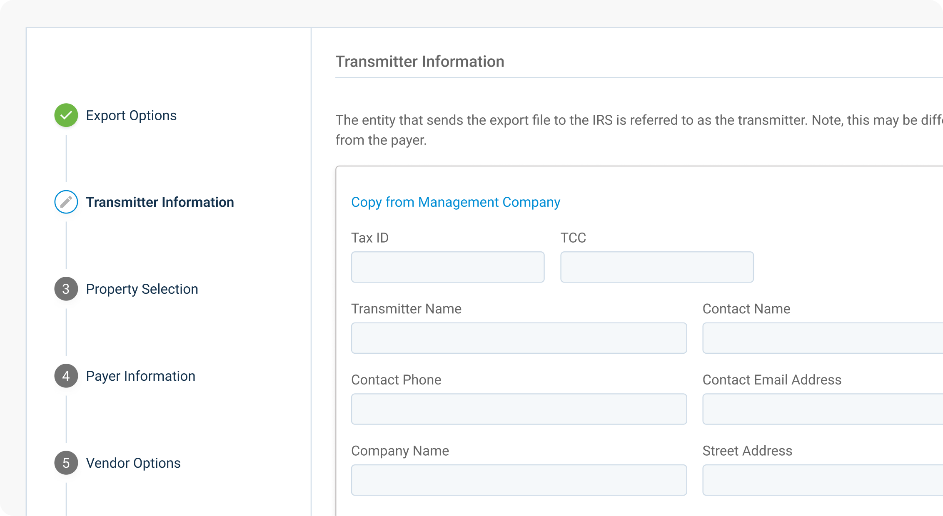Click the 'Contact Phone' label text
The width and height of the screenshot is (943, 516).
[396, 380]
